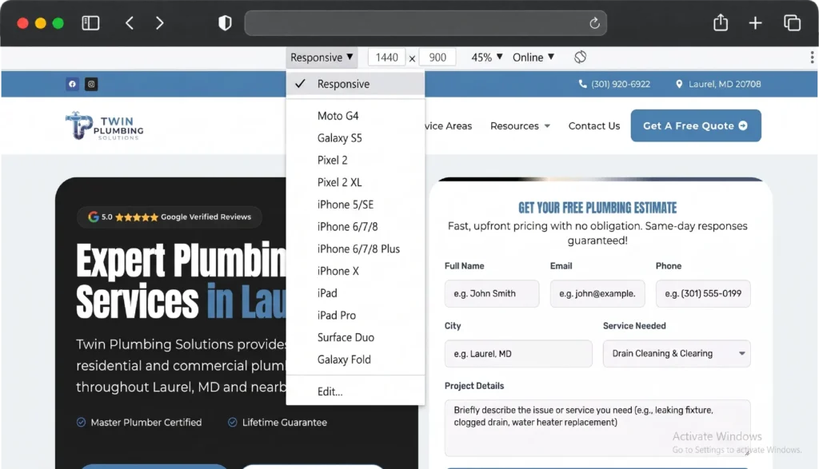
Task: Focus the Safari address bar
Action: (425, 23)
